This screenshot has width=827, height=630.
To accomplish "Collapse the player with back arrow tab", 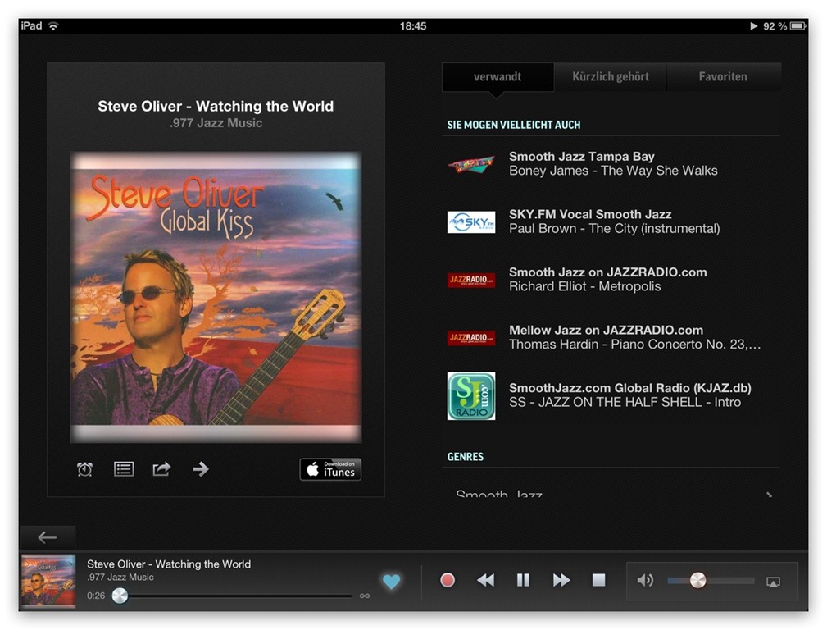I will (48, 537).
